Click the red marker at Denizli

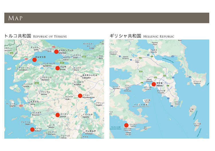pos(58,115)
